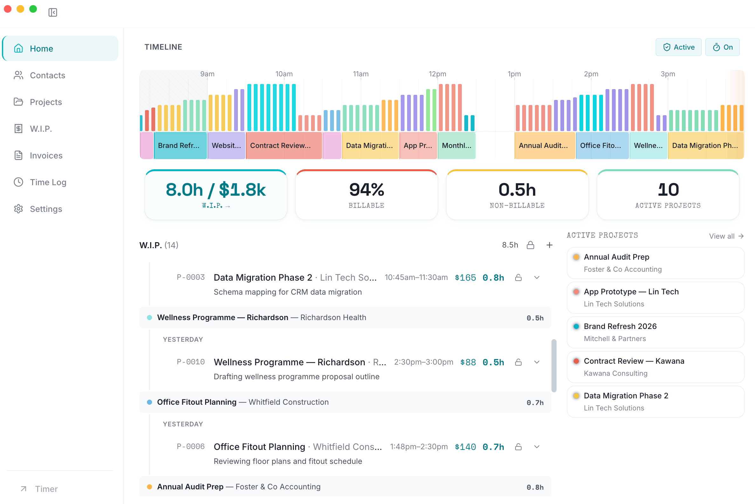The height and width of the screenshot is (504, 755).
Task: Open App Prototype — Lin Tech project card
Action: [x=655, y=297]
